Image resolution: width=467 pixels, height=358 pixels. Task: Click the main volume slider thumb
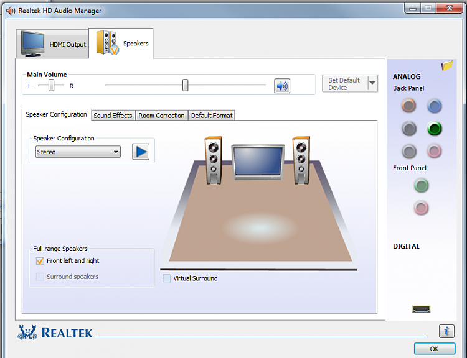186,85
